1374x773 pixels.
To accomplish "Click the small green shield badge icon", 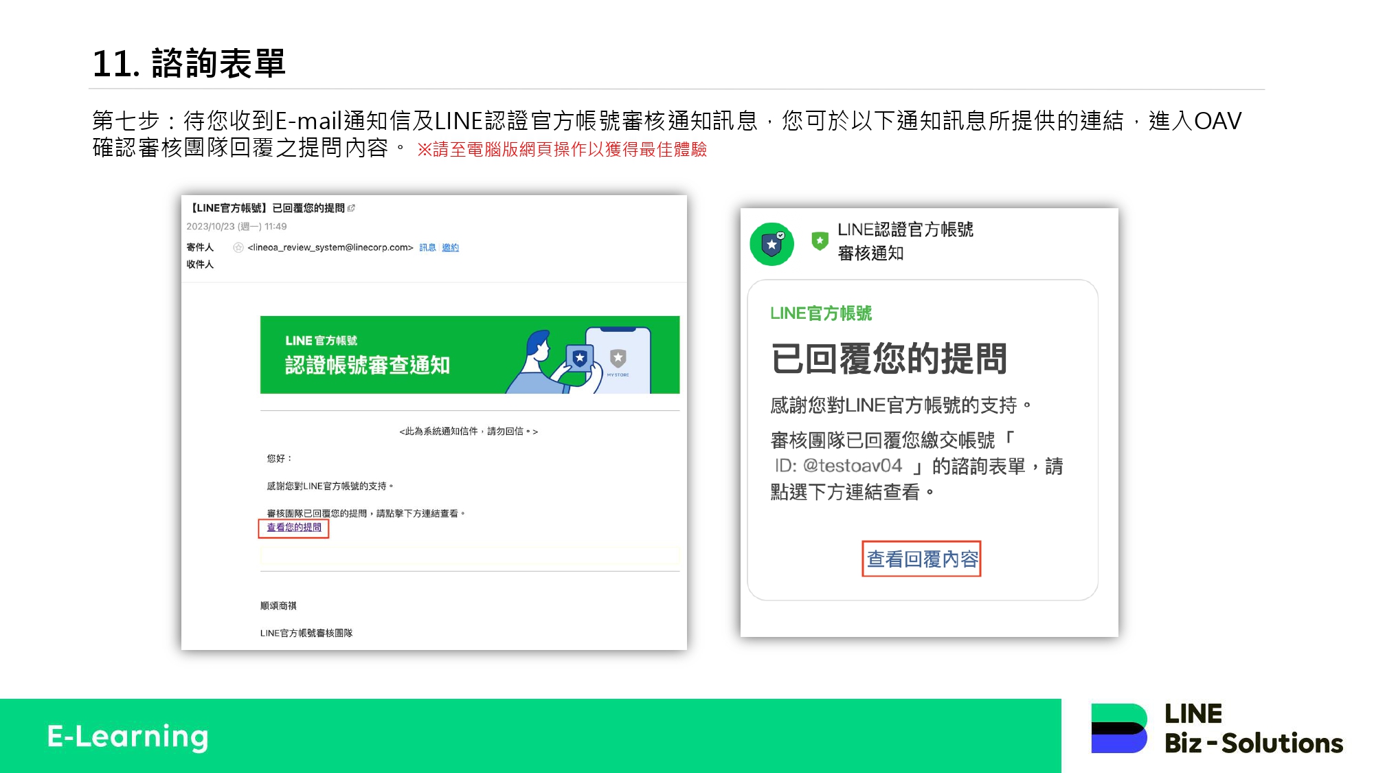I will (x=820, y=240).
